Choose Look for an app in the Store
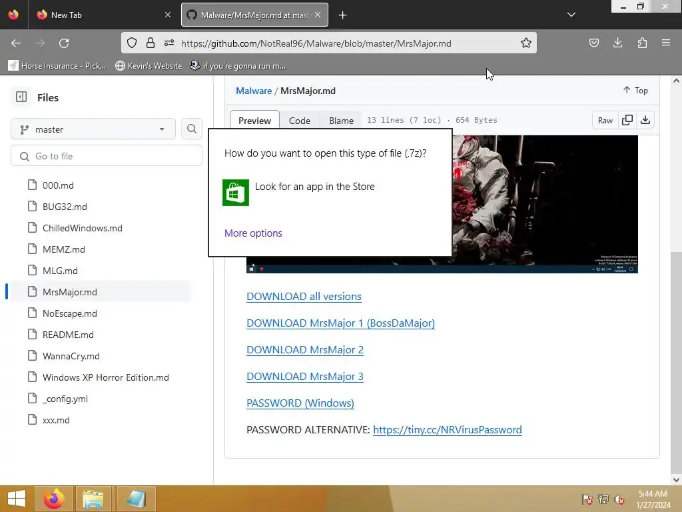This screenshot has width=682, height=512. pyautogui.click(x=314, y=187)
